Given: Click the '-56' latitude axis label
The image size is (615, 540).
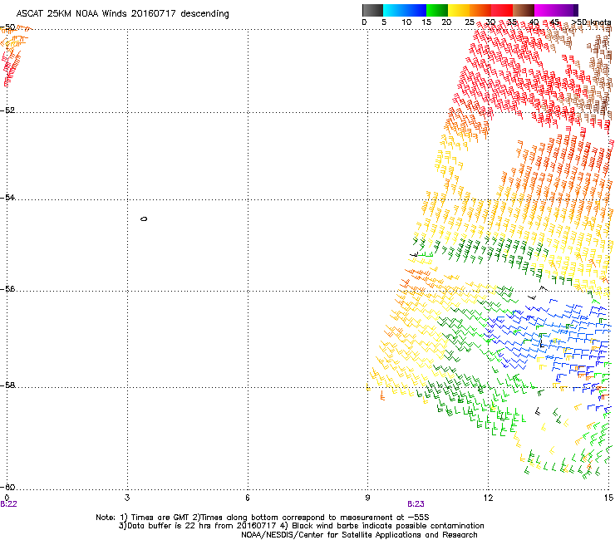Looking at the screenshot, I should click(x=7, y=289).
